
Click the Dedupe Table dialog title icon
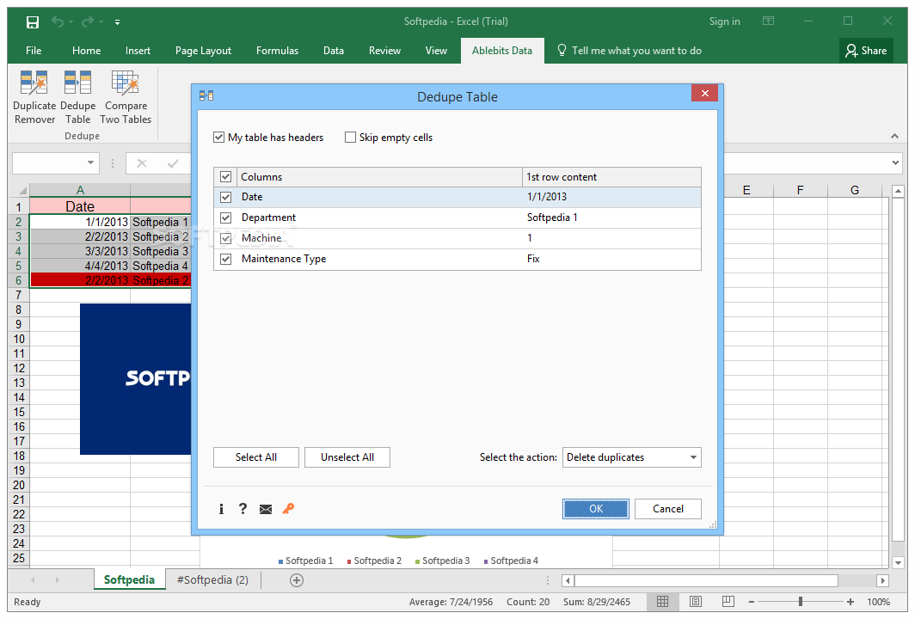(206, 95)
